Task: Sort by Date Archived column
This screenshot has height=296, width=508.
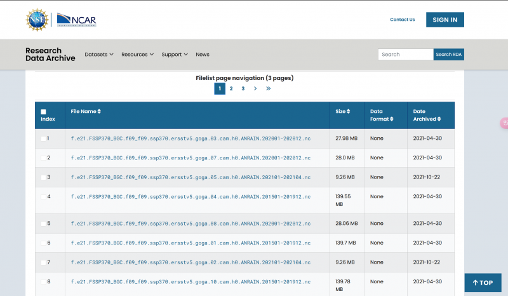Action: click(x=438, y=119)
